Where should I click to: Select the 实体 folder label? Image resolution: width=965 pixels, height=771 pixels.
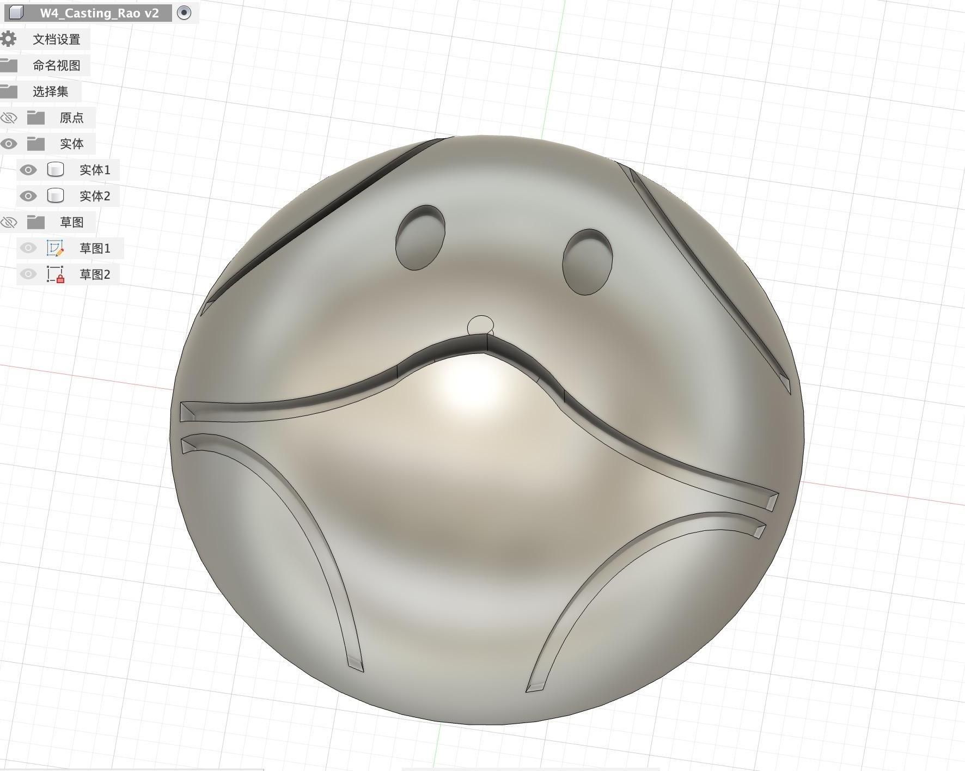pyautogui.click(x=72, y=144)
